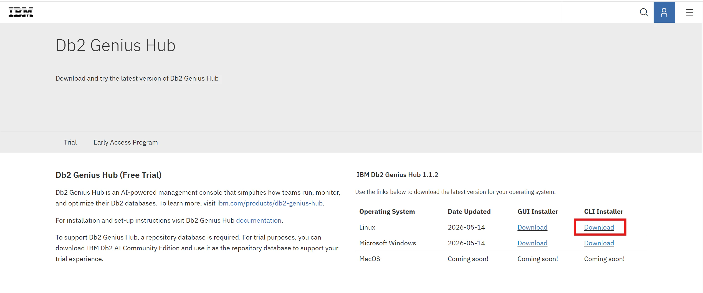Open the ibm.com/products/db2-genius-hub link
Image resolution: width=703 pixels, height=293 pixels.
(x=270, y=203)
